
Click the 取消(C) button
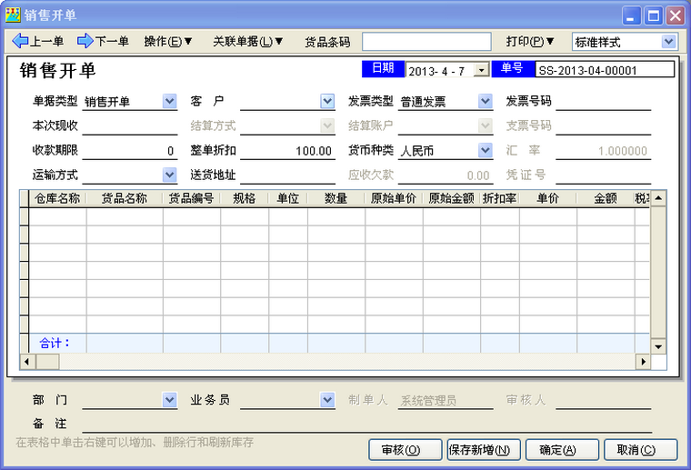coord(640,450)
